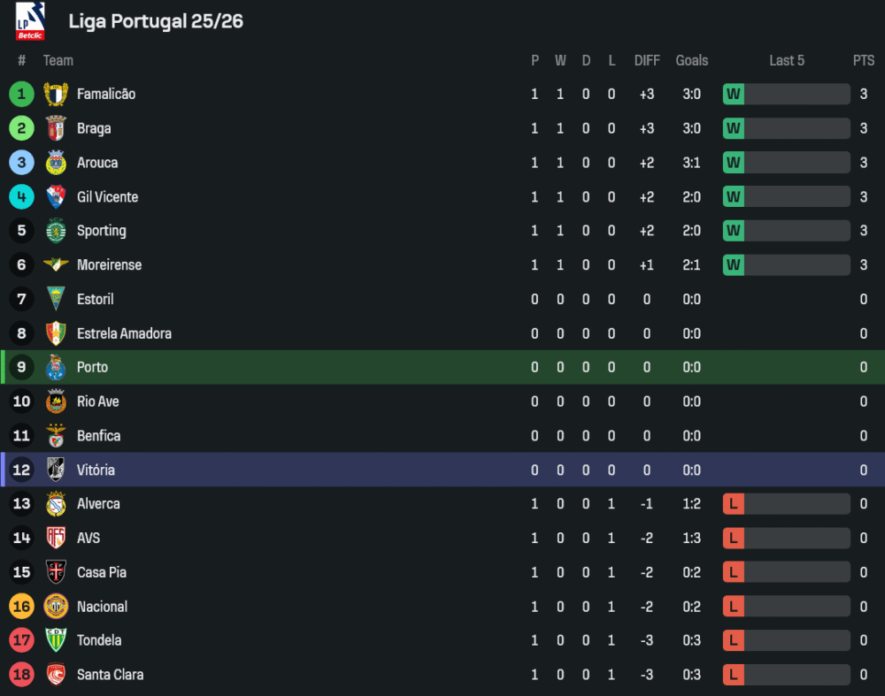885x696 pixels.
Task: Select the PTS column header
Action: (x=864, y=60)
